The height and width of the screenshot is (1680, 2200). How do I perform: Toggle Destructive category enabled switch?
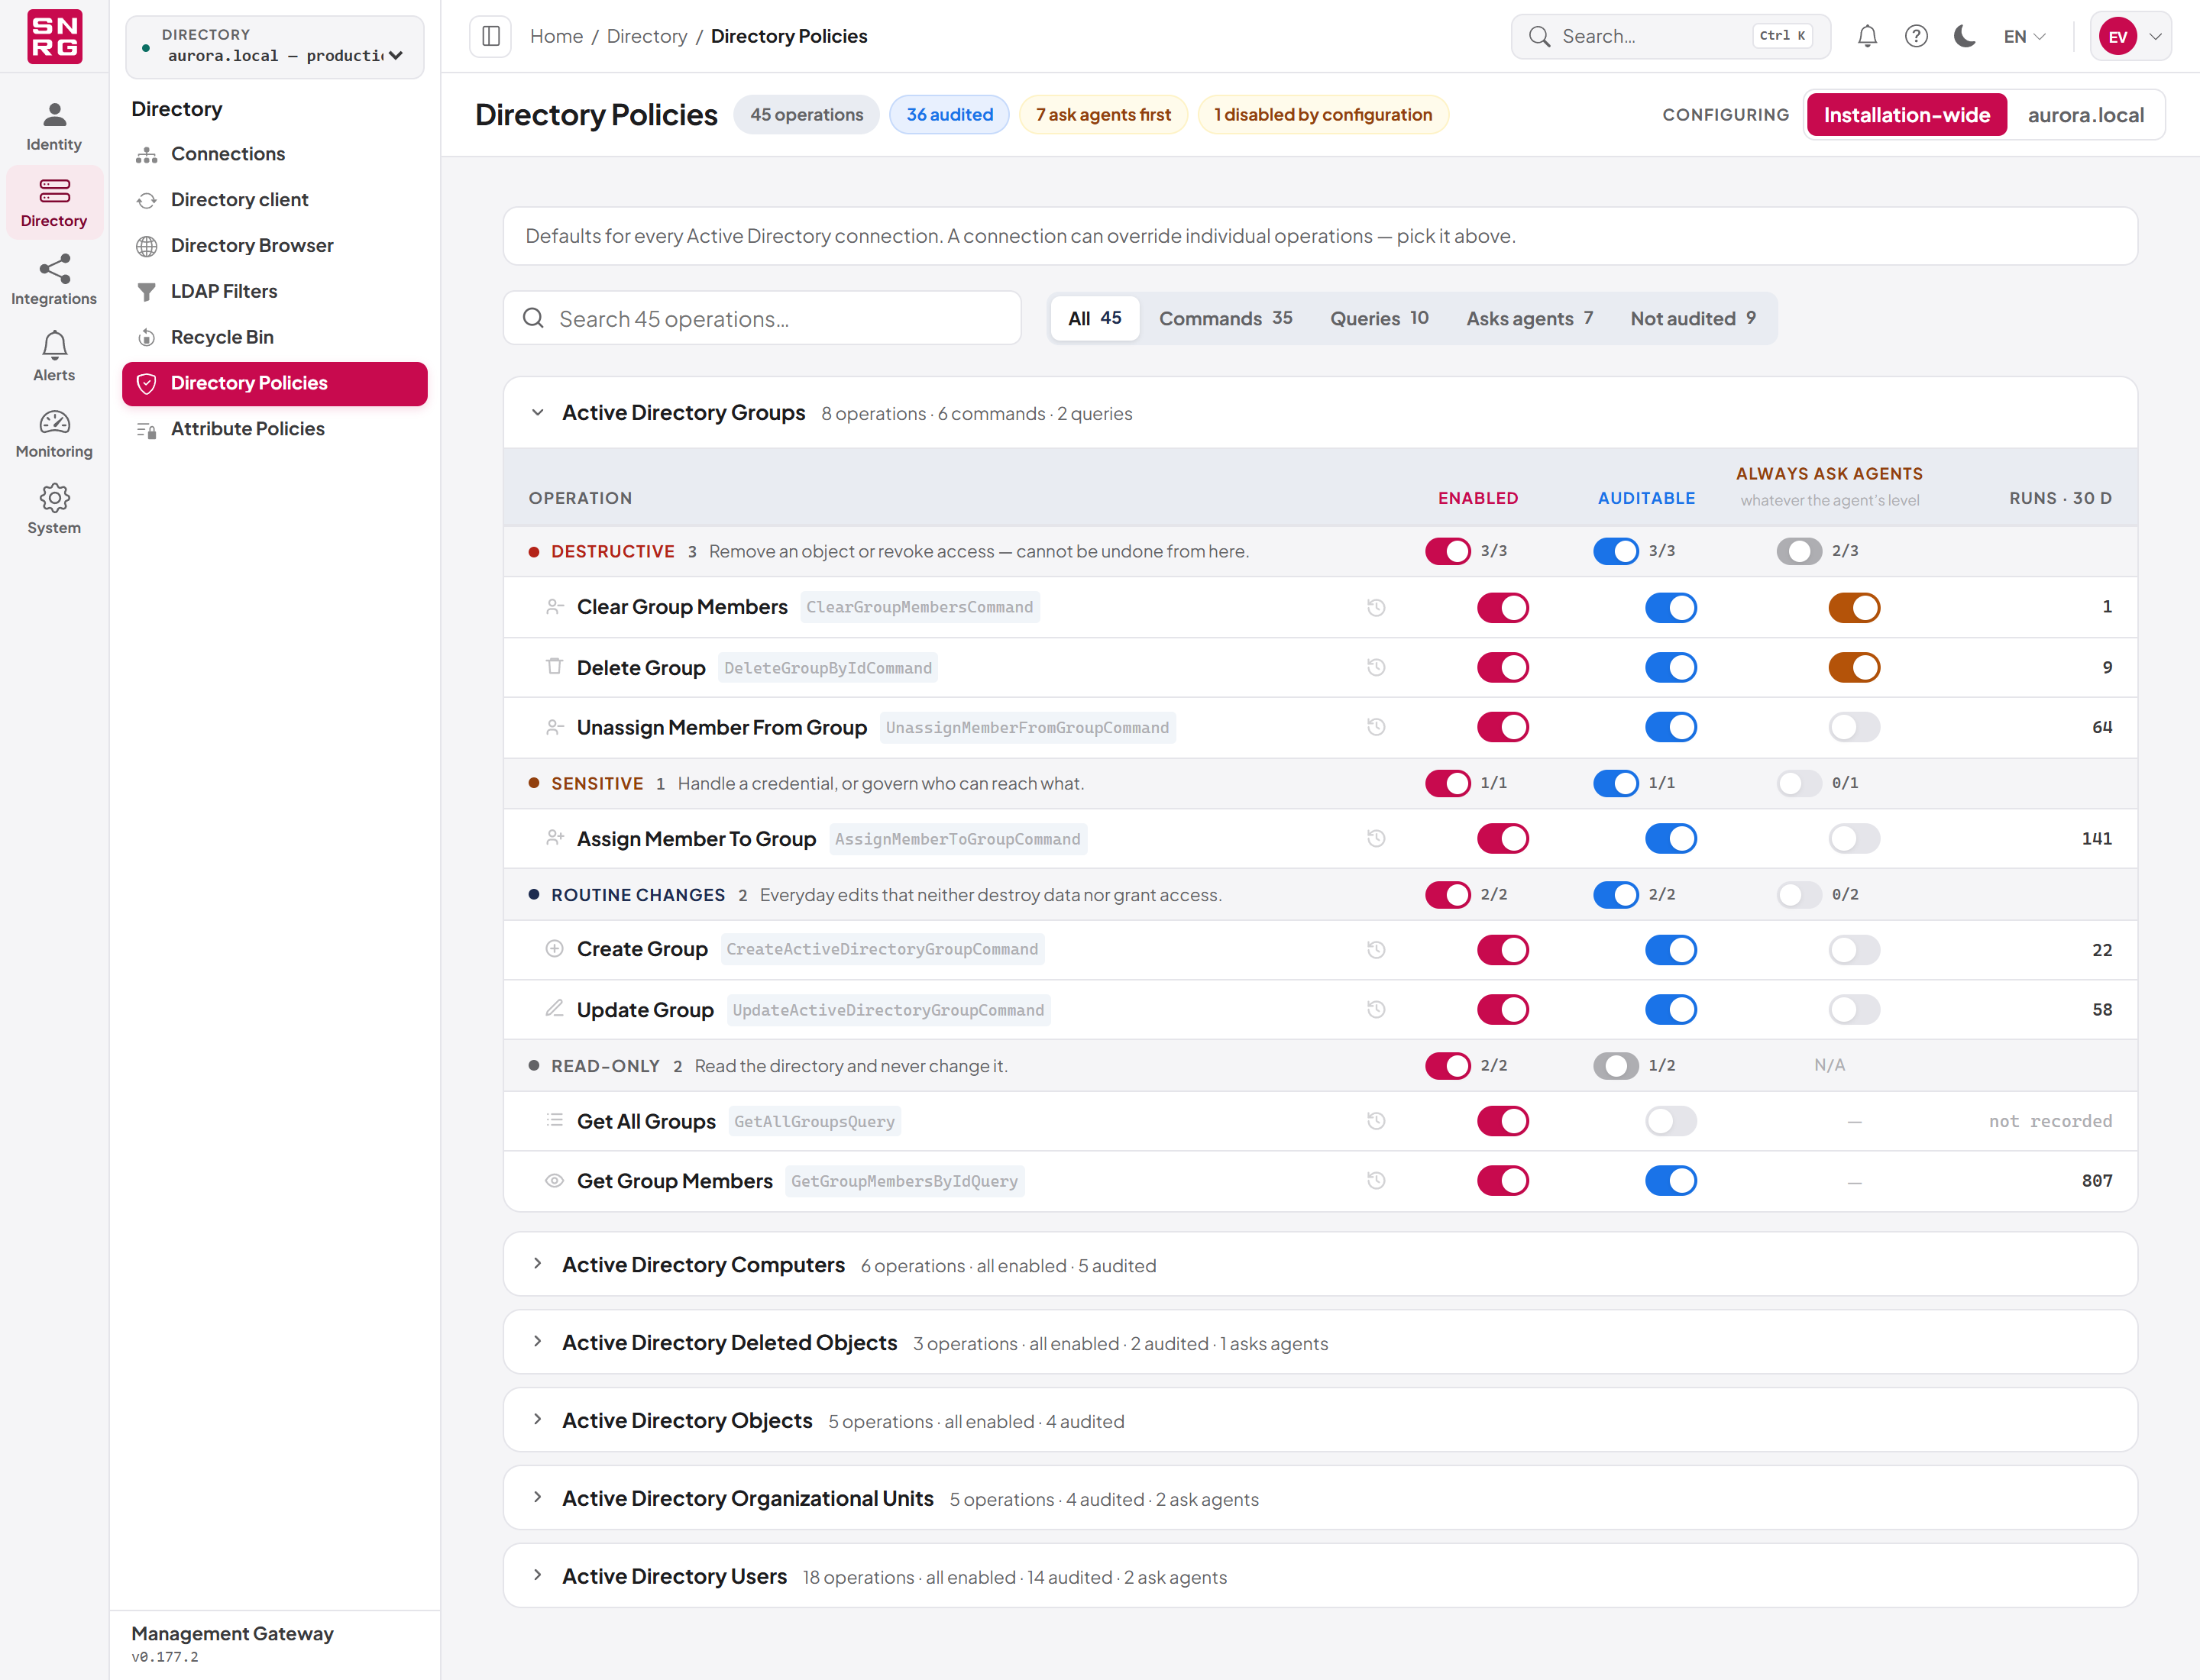point(1448,551)
